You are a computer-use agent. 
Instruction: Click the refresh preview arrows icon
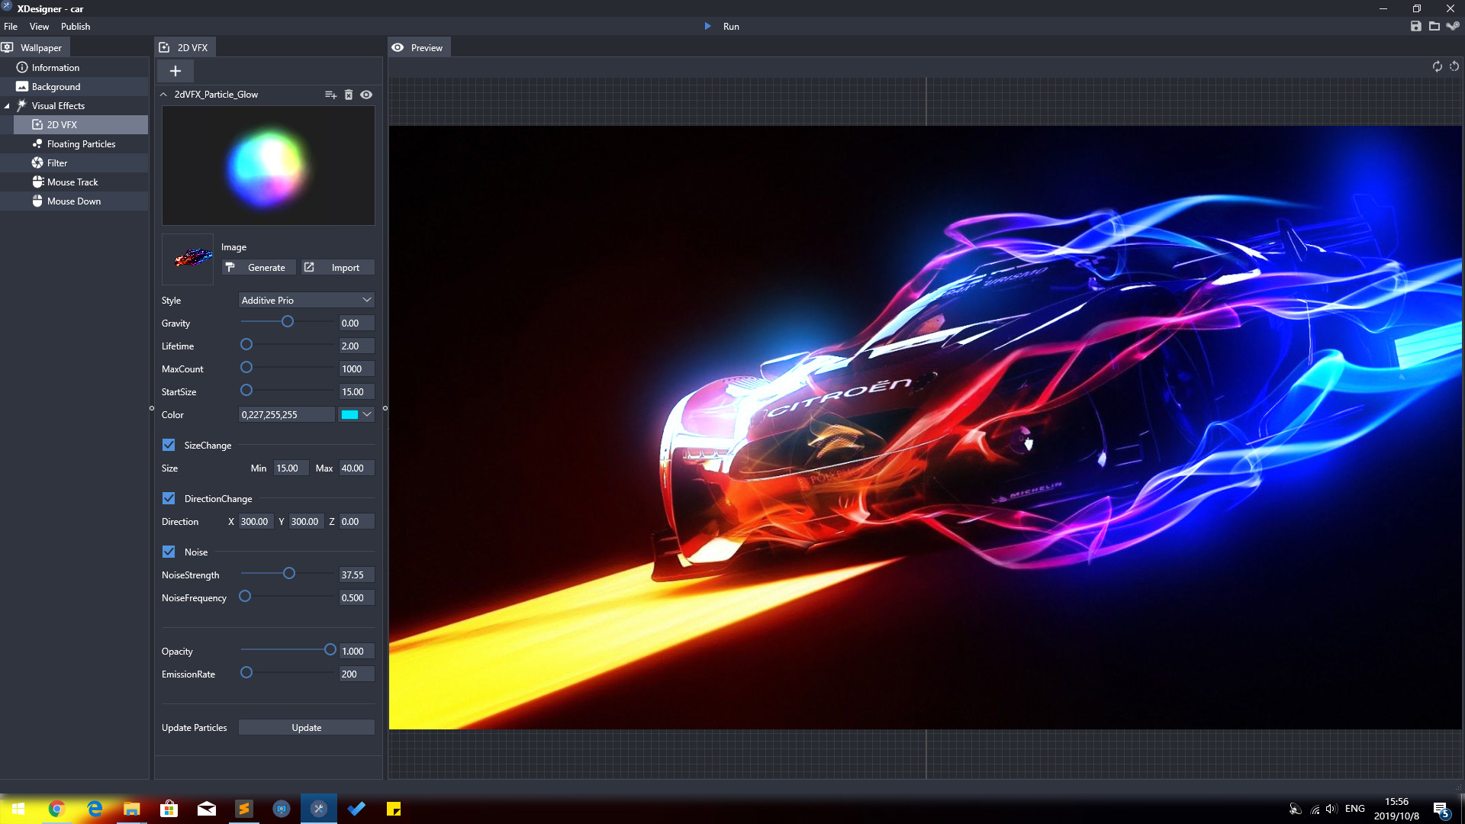pos(1437,66)
